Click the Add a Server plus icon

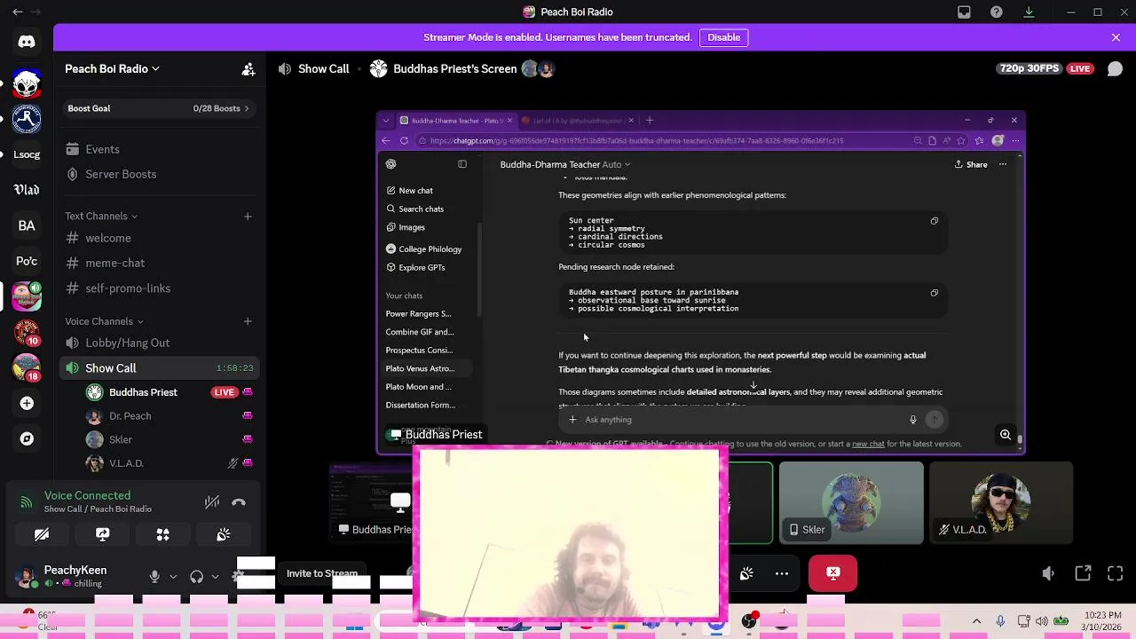(27, 404)
